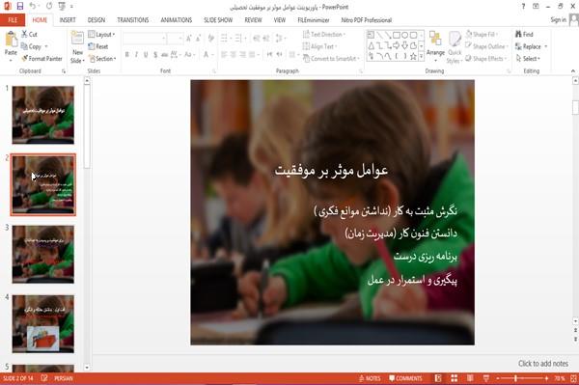Screen dimensions: 579x385
Task: Click in 'Click to add notes' area
Action: 542,364
